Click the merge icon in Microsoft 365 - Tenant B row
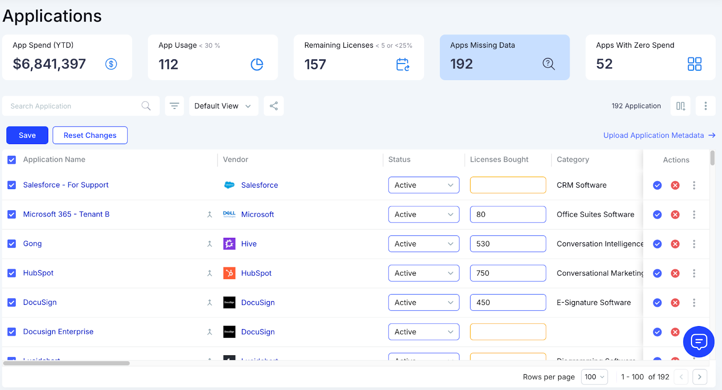Screen dimensions: 722x390 pos(209,214)
